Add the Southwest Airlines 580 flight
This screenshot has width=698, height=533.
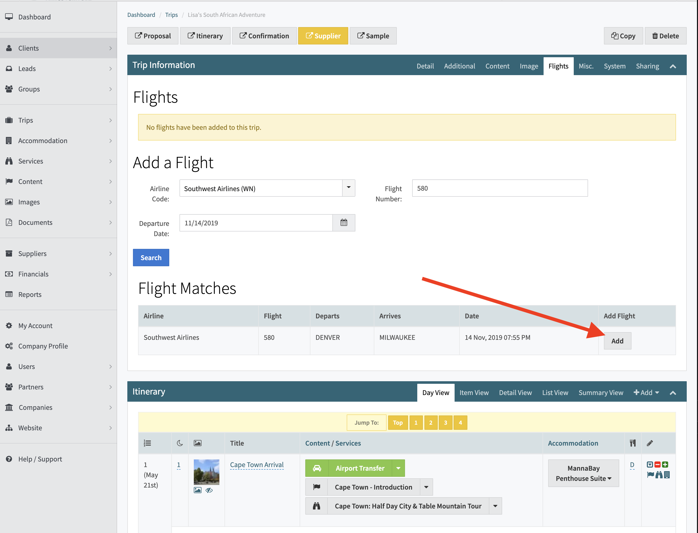tap(617, 341)
